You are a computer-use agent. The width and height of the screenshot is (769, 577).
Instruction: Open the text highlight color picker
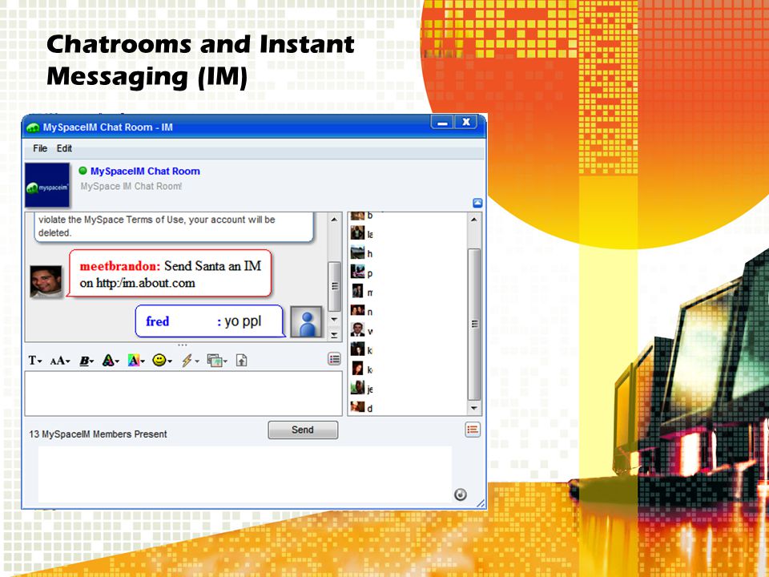[136, 361]
